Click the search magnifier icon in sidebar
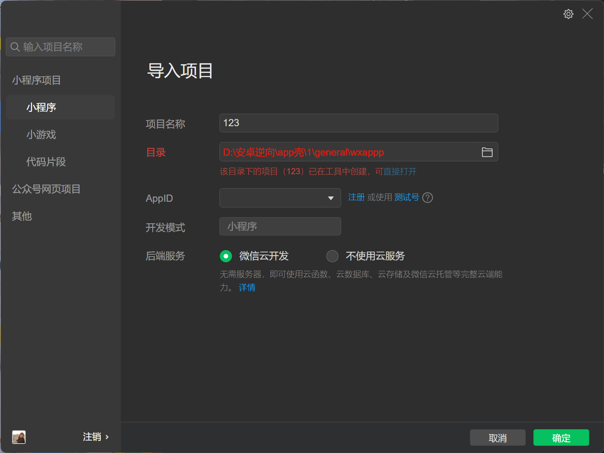 [15, 47]
